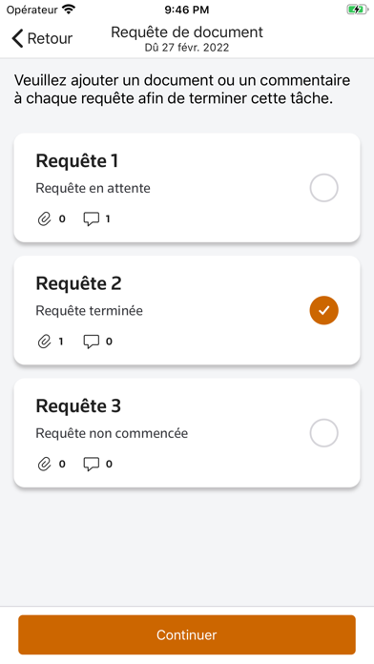Tap the Wi-Fi signal icon in status bar
Image resolution: width=374 pixels, height=664 pixels.
[x=68, y=10]
